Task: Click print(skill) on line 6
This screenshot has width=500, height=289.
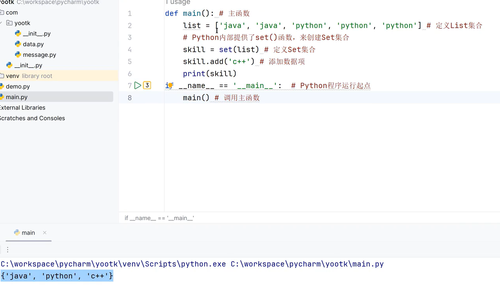Action: point(210,74)
